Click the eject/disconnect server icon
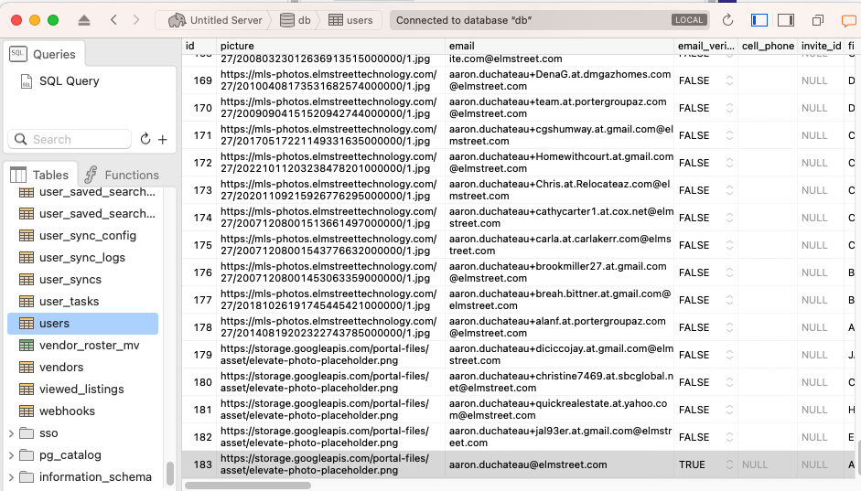Image resolution: width=861 pixels, height=491 pixels. coord(84,20)
